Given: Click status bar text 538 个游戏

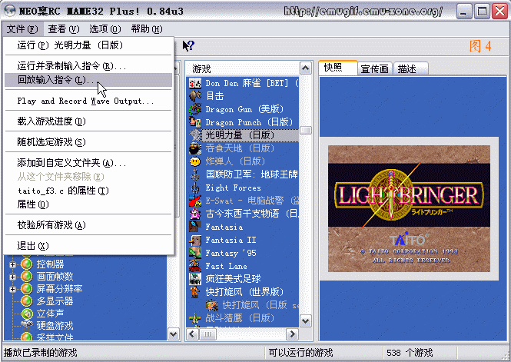Looking at the screenshot, I should pyautogui.click(x=410, y=353).
